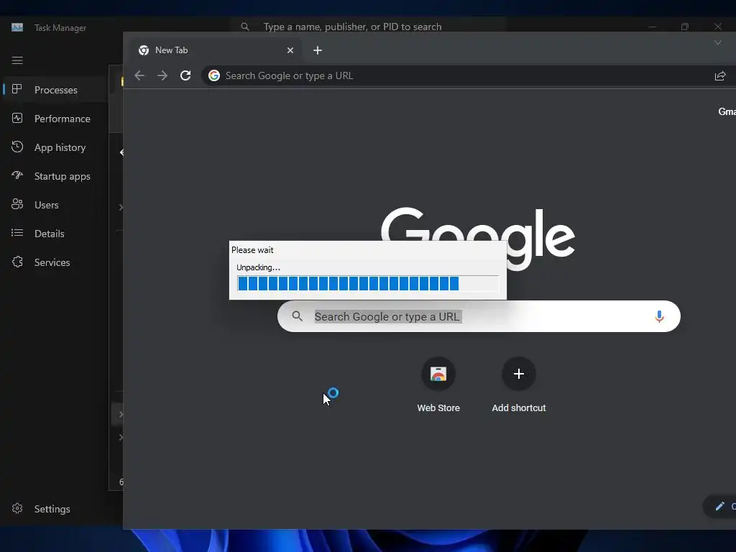Click the Unpacking progress bar
736x552 pixels.
point(367,283)
